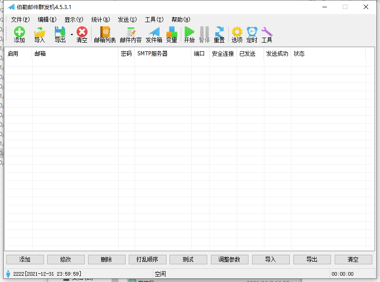This screenshot has width=380, height=282.
Task: Click the bottom Clear (清空) button
Action: pyautogui.click(x=353, y=259)
